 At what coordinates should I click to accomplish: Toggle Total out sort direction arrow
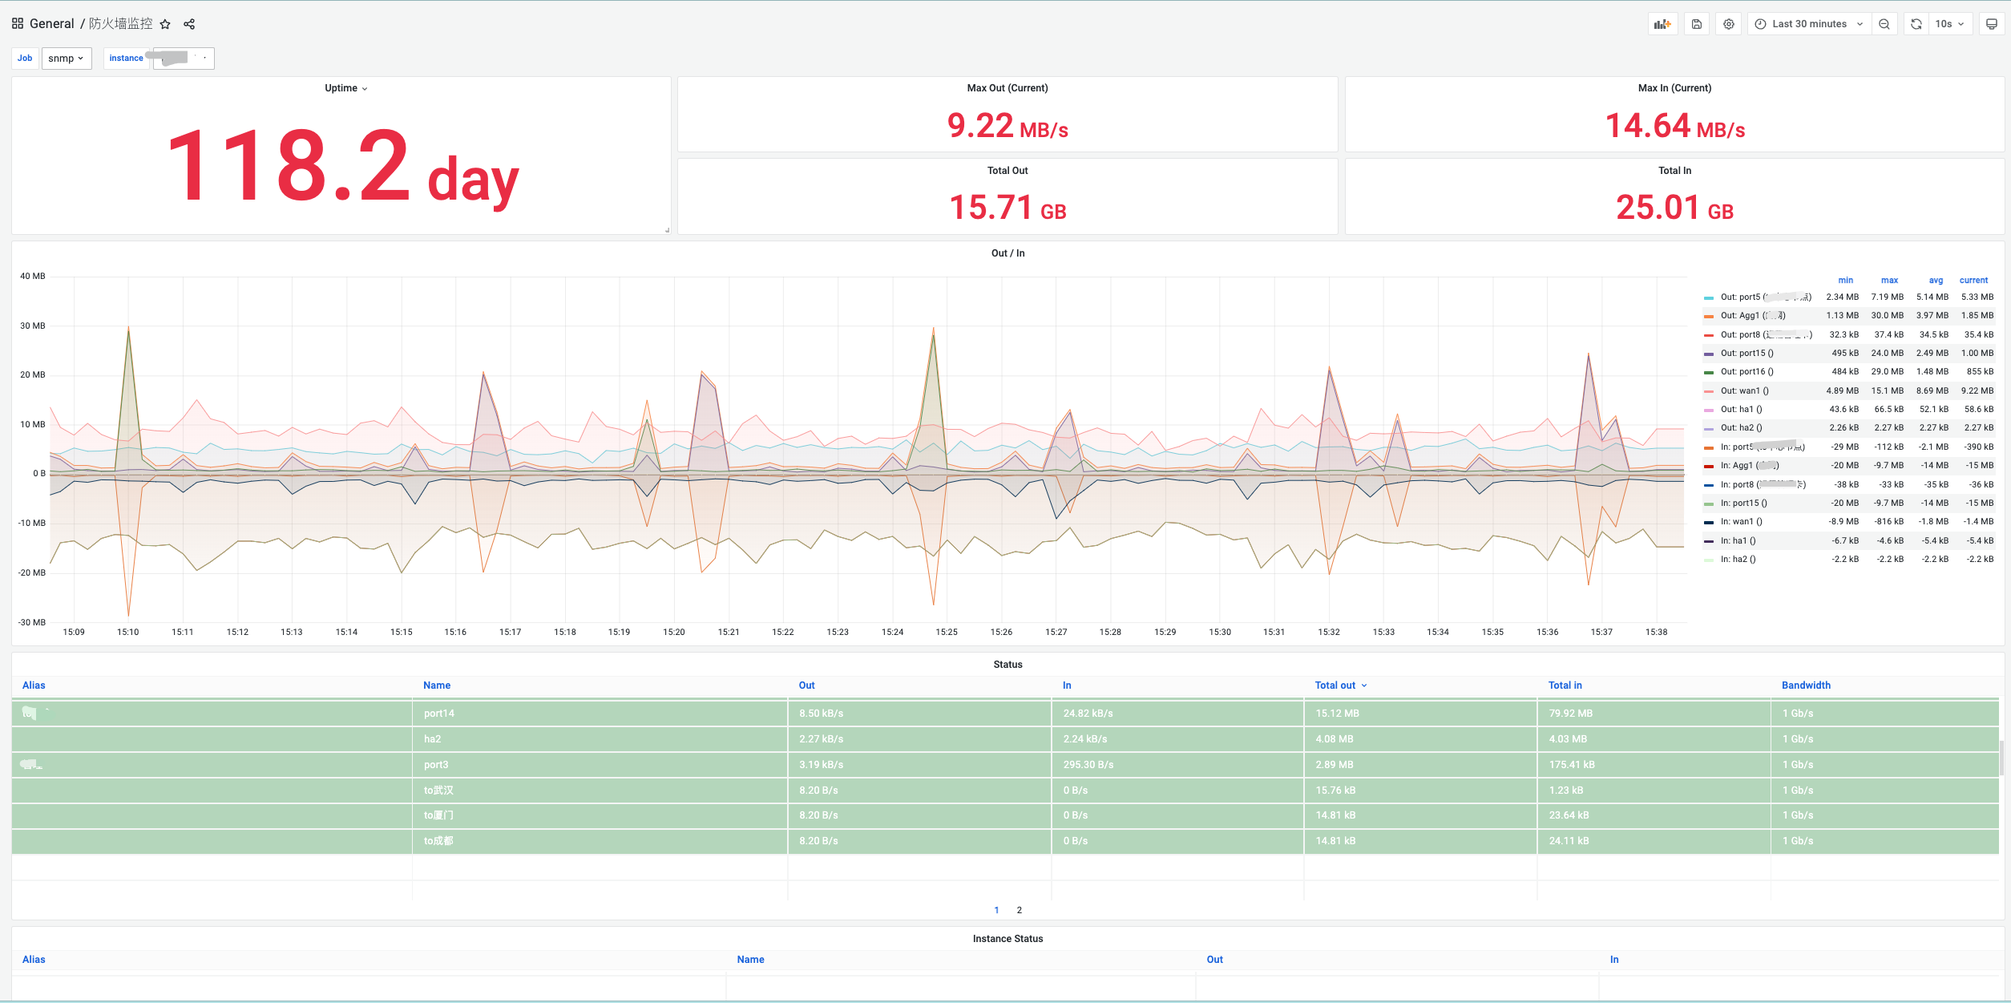pyautogui.click(x=1364, y=686)
